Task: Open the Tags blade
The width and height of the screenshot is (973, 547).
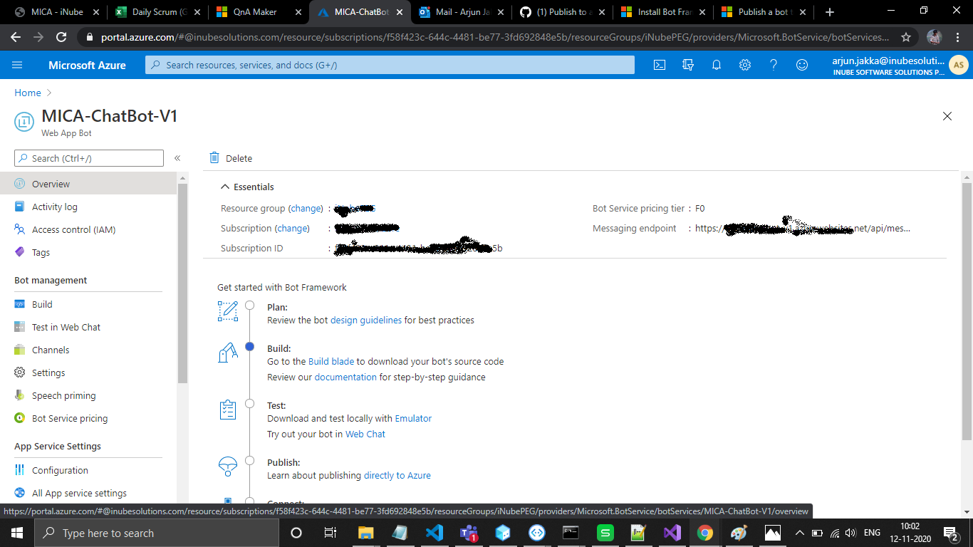Action: (42, 252)
